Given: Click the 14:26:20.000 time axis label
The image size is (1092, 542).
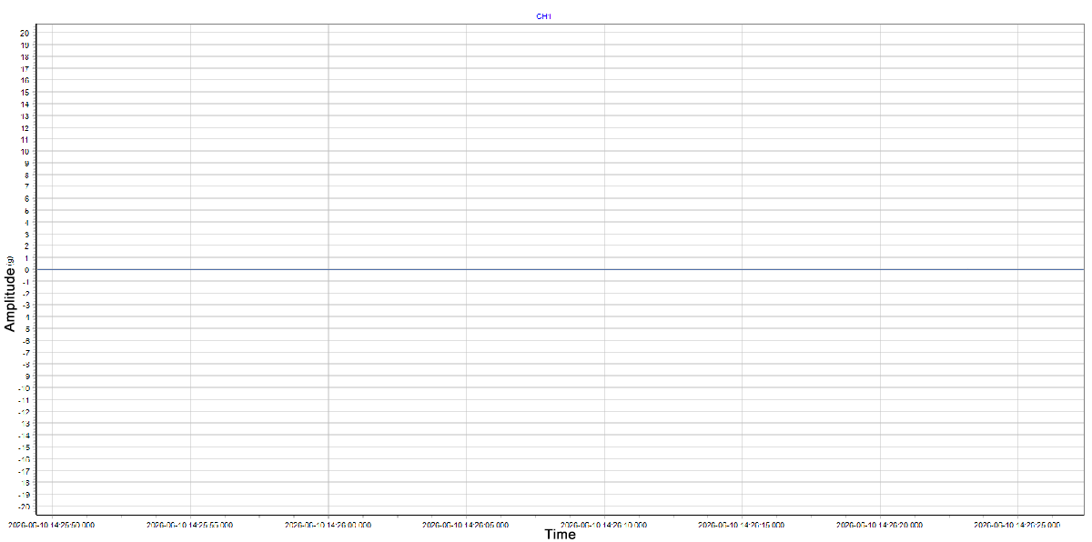Looking at the screenshot, I should tap(880, 525).
